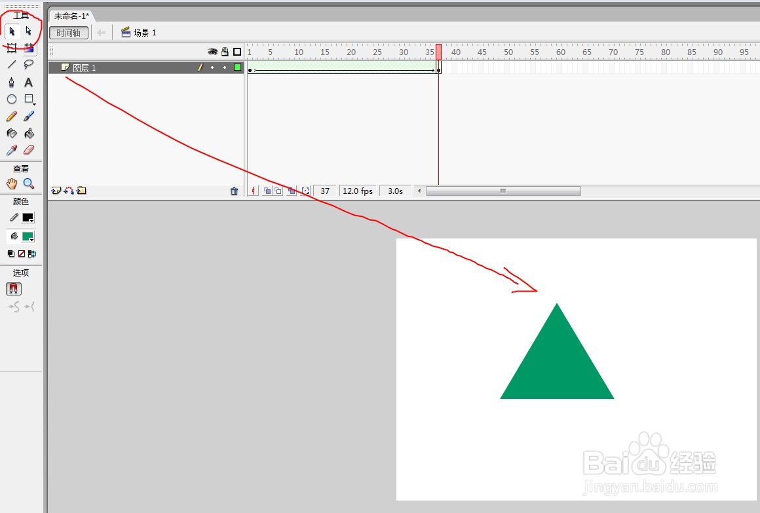The height and width of the screenshot is (513, 760).
Task: Toggle lock dot for 图层 1
Action: point(225,67)
